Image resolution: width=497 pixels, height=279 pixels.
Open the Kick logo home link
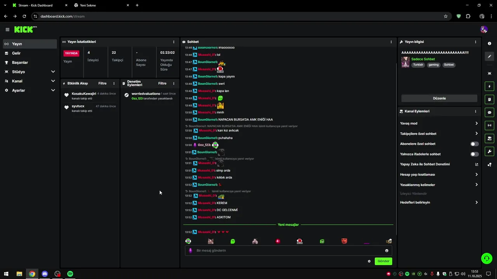(x=26, y=29)
